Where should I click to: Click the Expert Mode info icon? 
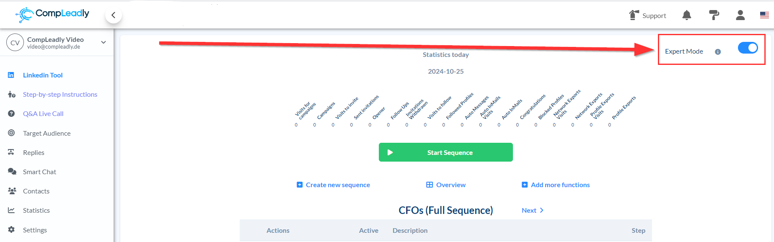point(718,52)
